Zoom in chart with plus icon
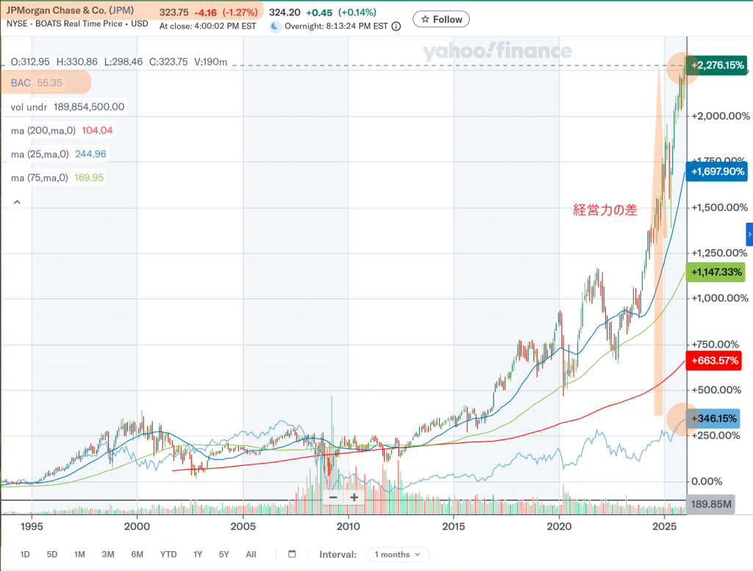The height and width of the screenshot is (571, 753). (x=354, y=498)
